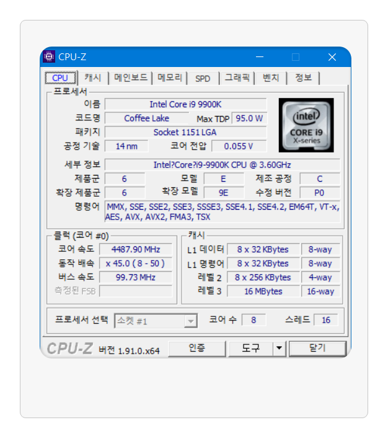
Task: Click the L1 데이터 8 x 32 KBytes value
Action: (x=263, y=249)
